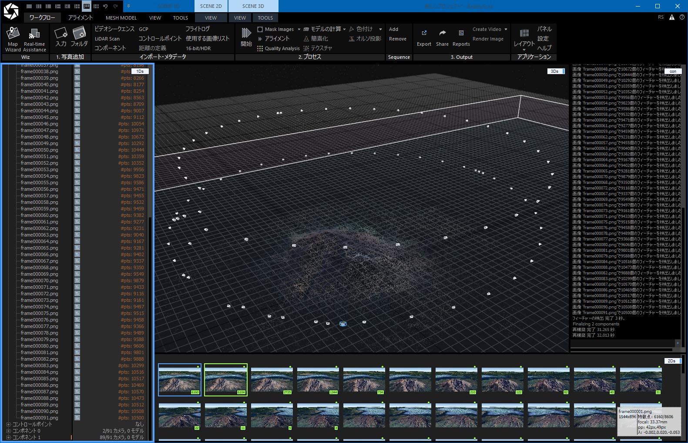Switch to the MESH MODEL ribbon tab
This screenshot has width=688, height=443.
point(121,18)
